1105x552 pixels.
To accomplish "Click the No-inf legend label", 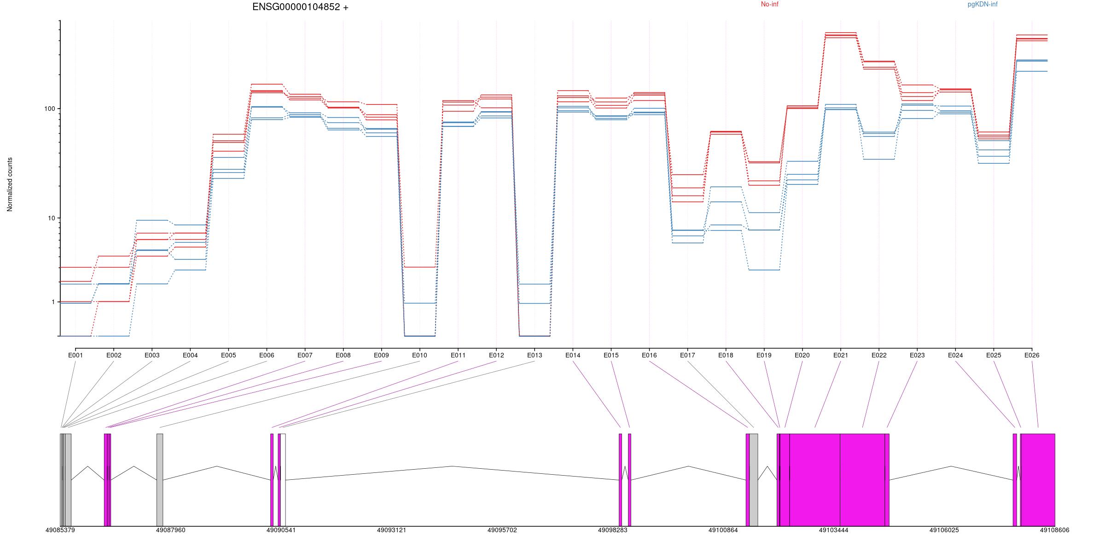I will pyautogui.click(x=769, y=4).
